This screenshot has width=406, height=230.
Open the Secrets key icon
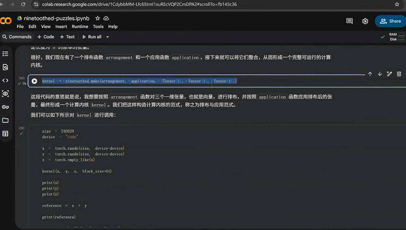pyautogui.click(x=5, y=107)
